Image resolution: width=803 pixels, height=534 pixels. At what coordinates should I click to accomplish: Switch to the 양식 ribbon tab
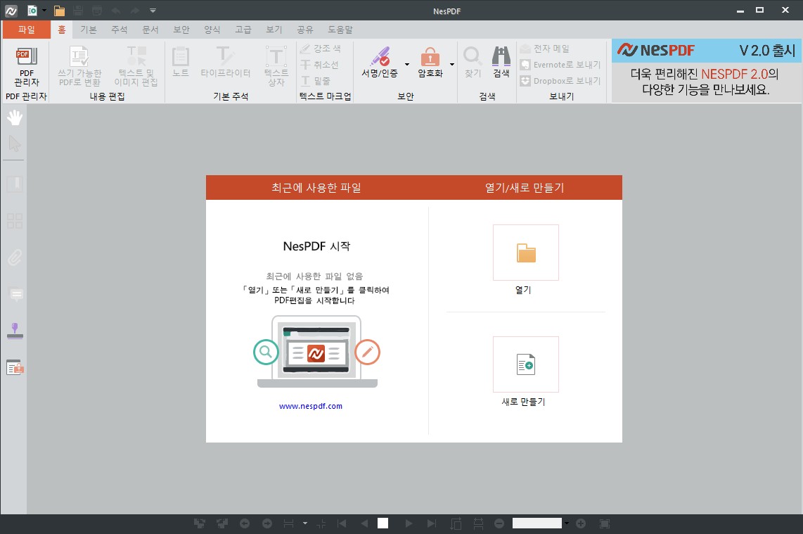(212, 30)
